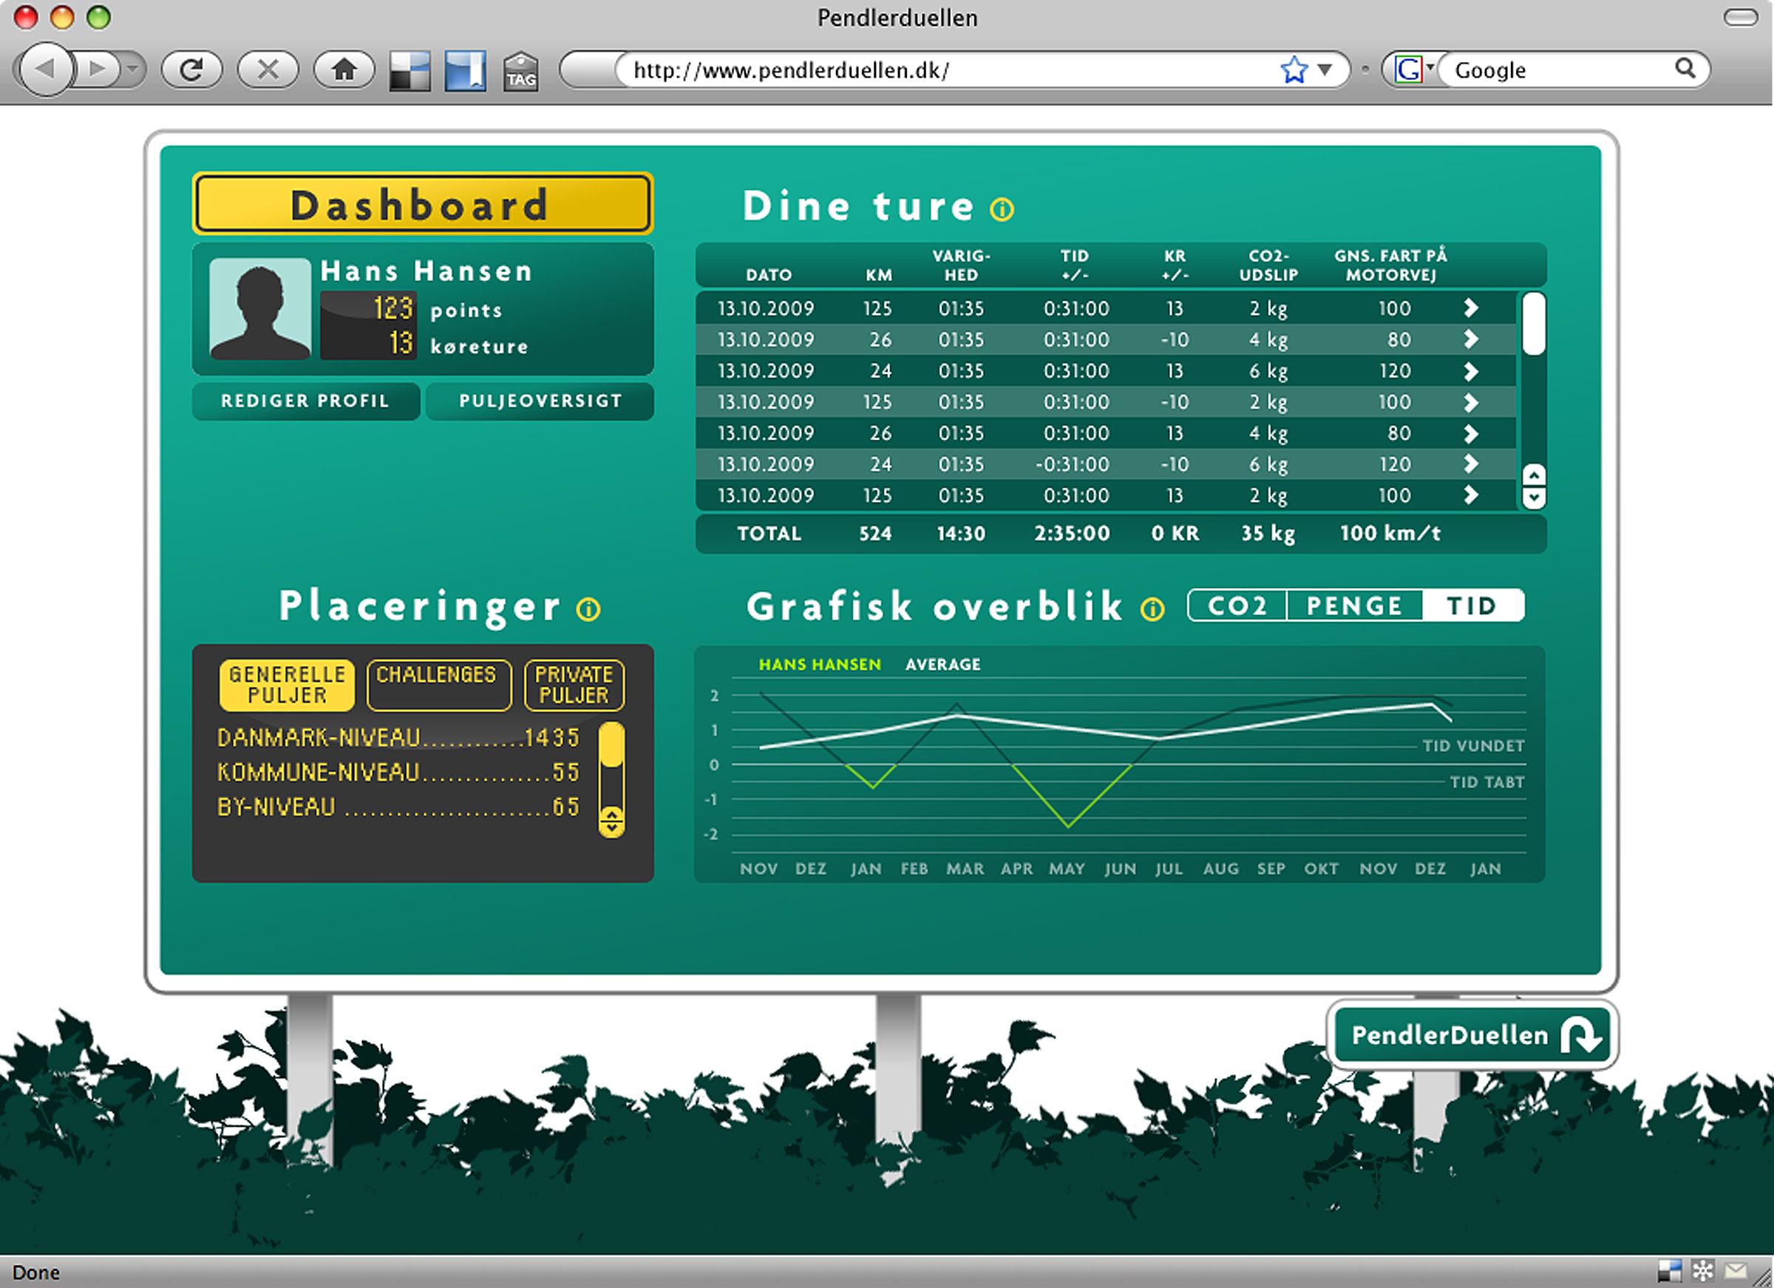Expand the first trip row arrow

[x=1470, y=308]
